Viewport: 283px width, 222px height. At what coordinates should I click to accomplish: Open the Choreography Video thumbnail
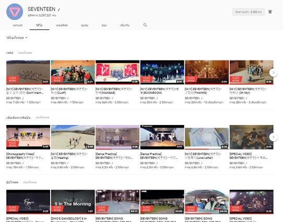tap(28, 137)
